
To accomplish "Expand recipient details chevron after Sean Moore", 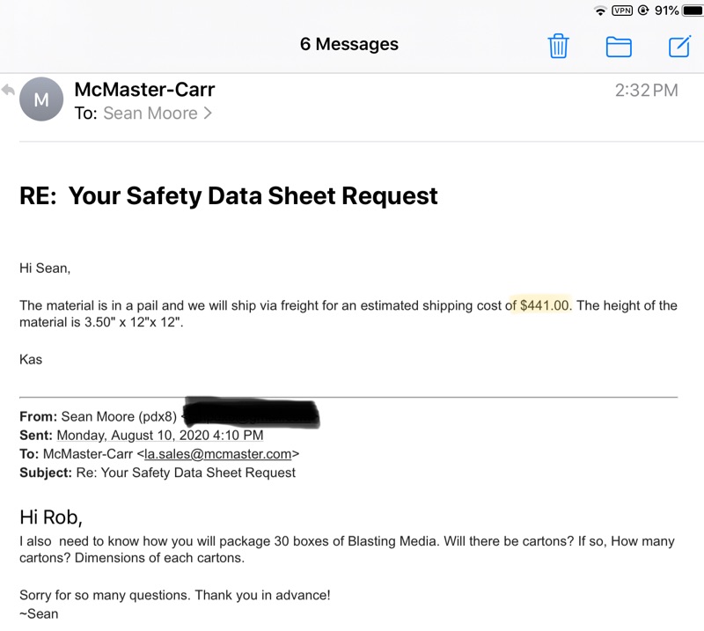I will [x=208, y=114].
